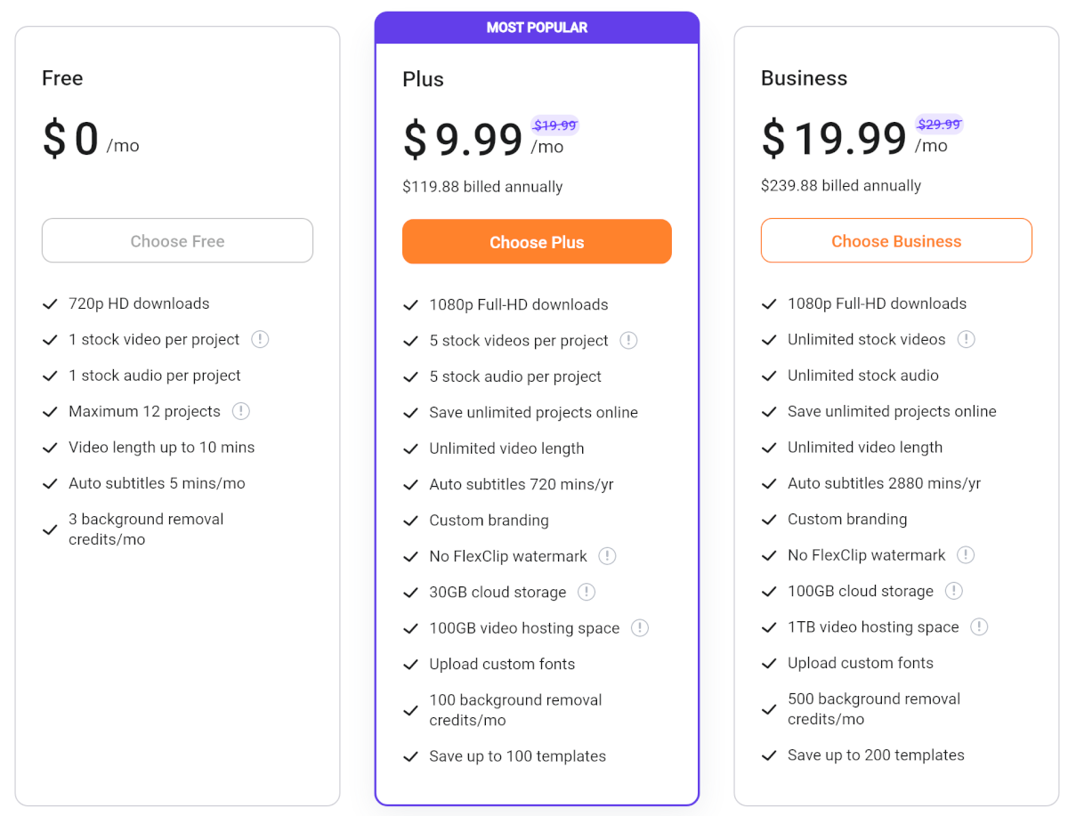
Task: Click the Business plan title
Action: pos(804,78)
